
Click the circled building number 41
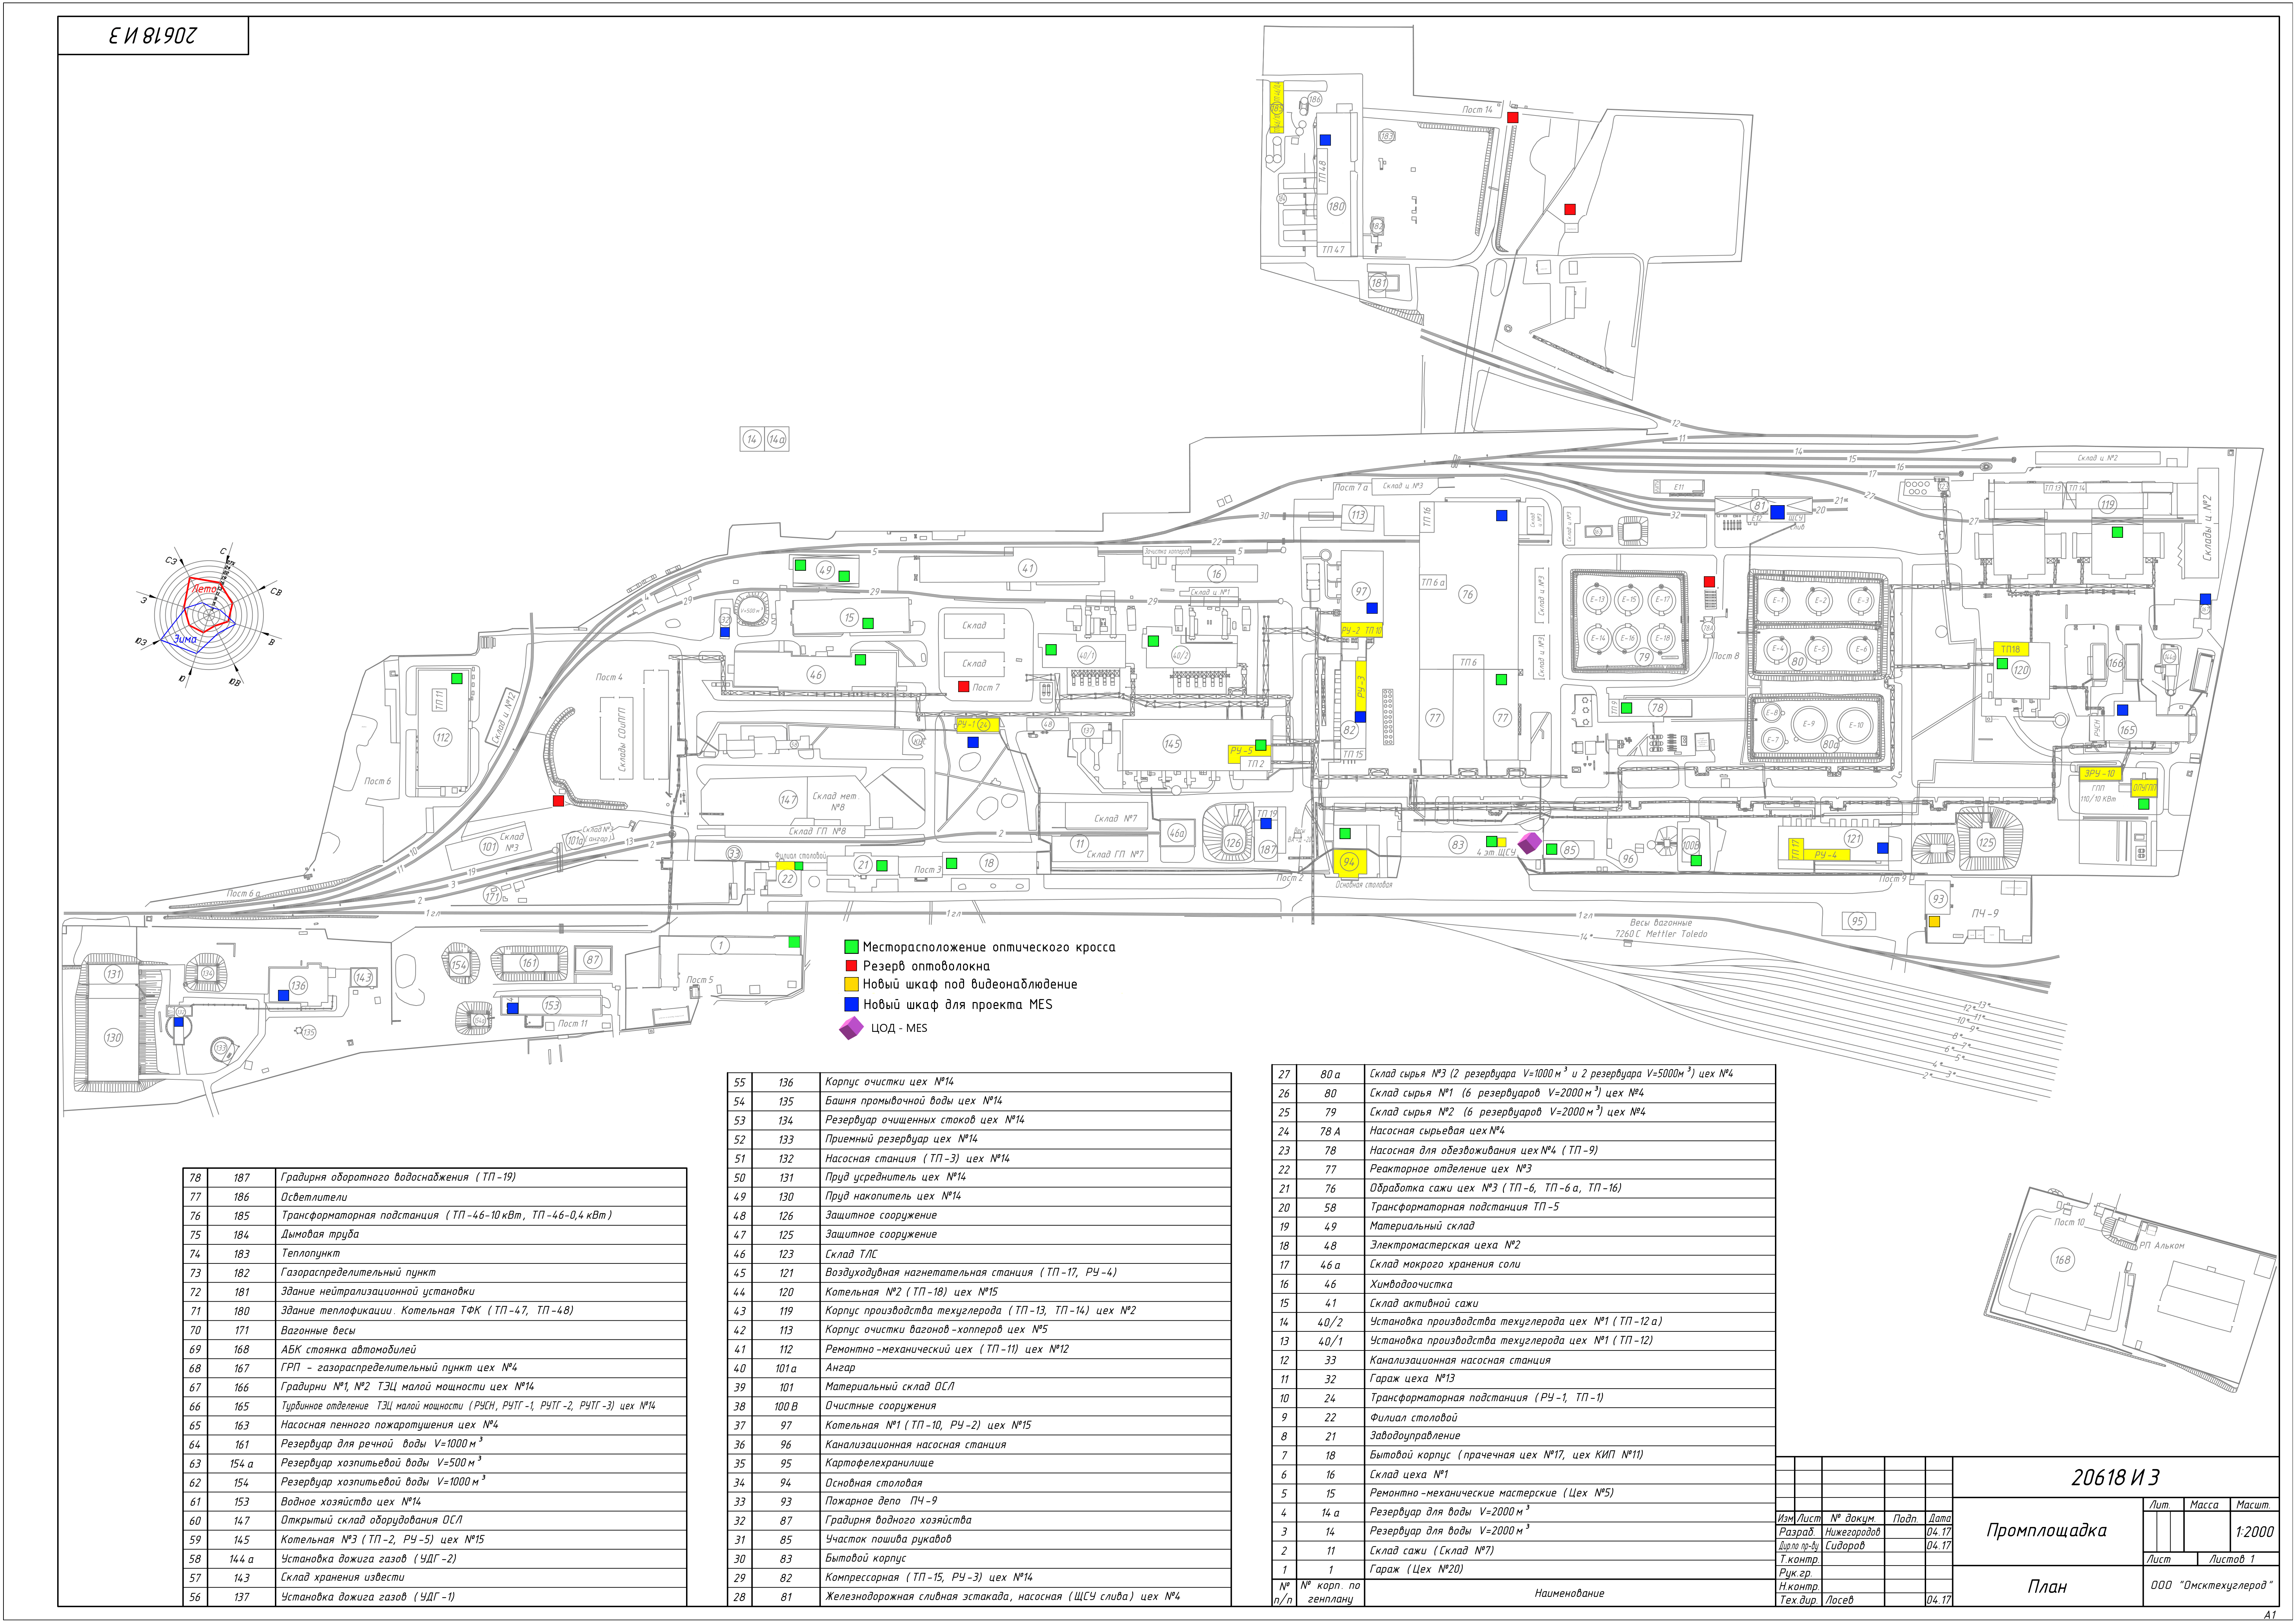[x=1028, y=568]
